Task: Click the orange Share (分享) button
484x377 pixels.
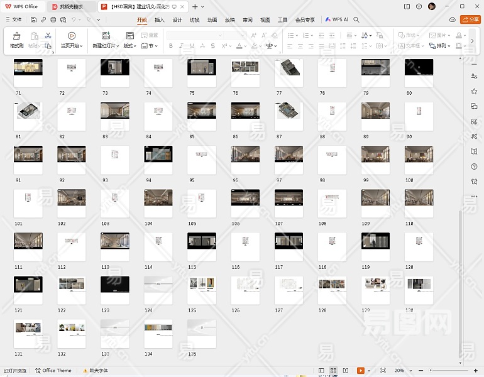Action: click(470, 19)
